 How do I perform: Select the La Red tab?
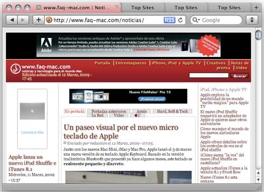coord(97,116)
